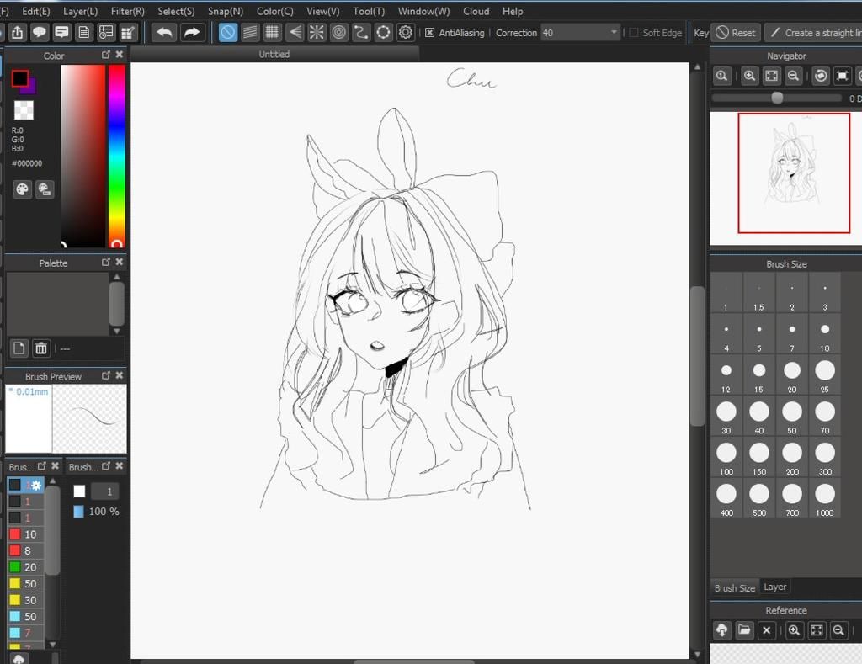Click the Navigator rotate icon
Screen dimensions: 862x664
[820, 76]
